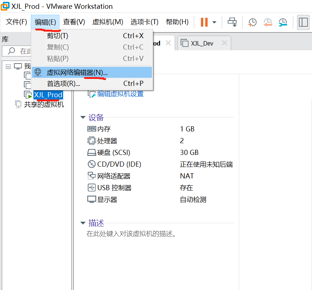Open 编辑虚拟机设置 link
Viewport: 312px width, 290px height.
(x=120, y=94)
